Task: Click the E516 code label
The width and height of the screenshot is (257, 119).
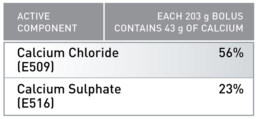Action: coord(36,103)
